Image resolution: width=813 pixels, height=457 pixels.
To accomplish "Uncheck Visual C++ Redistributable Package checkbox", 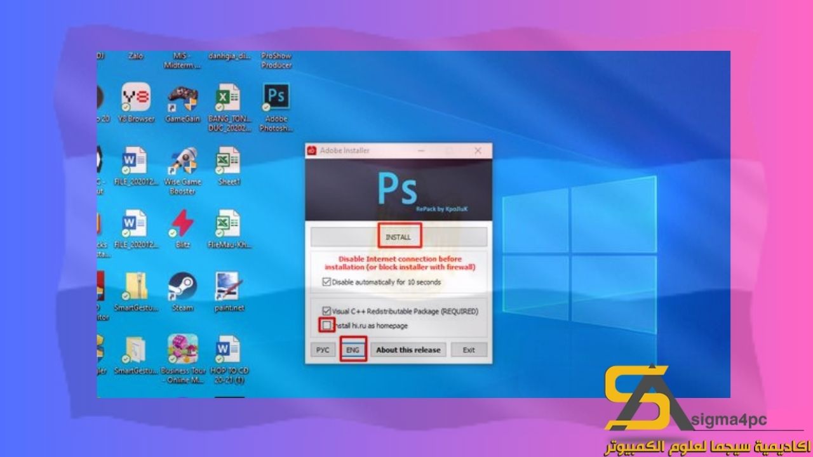I will pos(327,312).
